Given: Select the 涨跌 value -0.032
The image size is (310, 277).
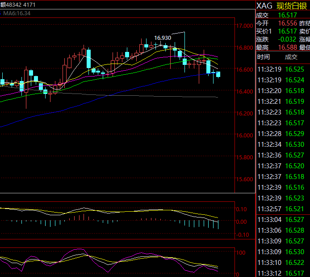Looking at the screenshot, I should click(x=287, y=39).
